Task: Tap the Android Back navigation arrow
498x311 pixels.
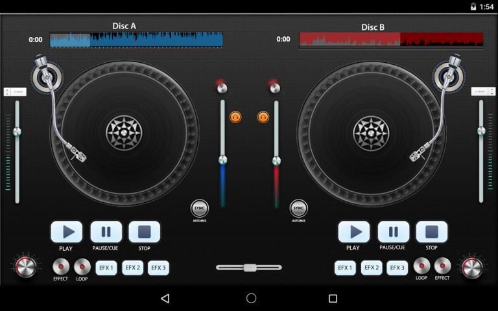Action: click(165, 298)
